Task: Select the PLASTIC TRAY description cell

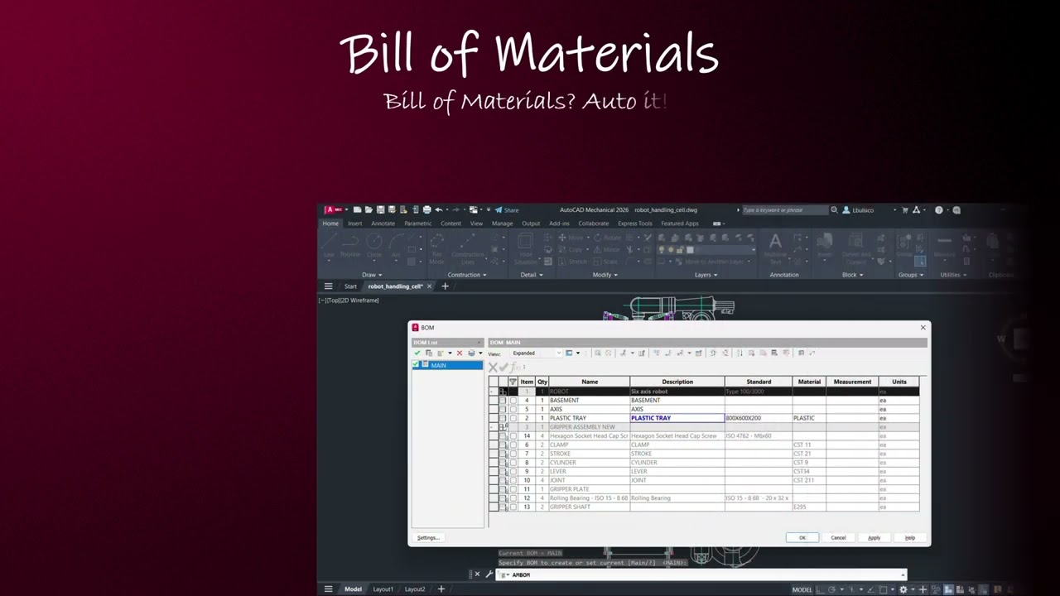Action: coord(677,418)
